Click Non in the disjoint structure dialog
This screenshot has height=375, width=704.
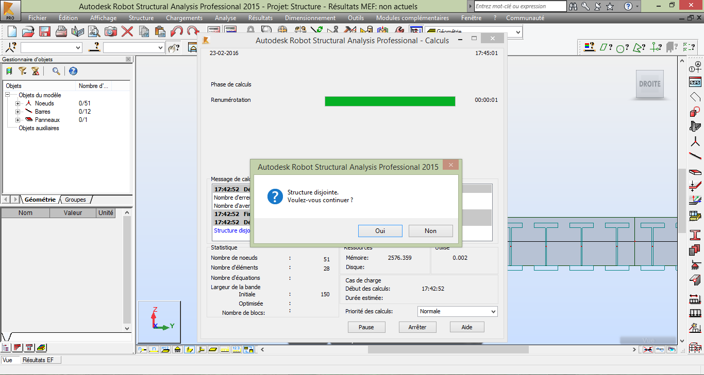[x=431, y=231]
